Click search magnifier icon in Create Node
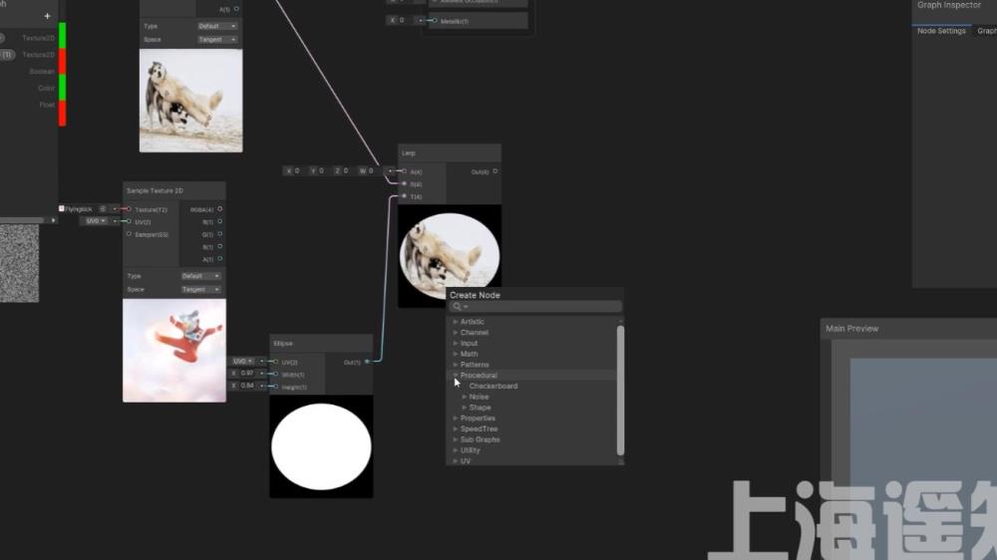The height and width of the screenshot is (560, 997). [458, 306]
